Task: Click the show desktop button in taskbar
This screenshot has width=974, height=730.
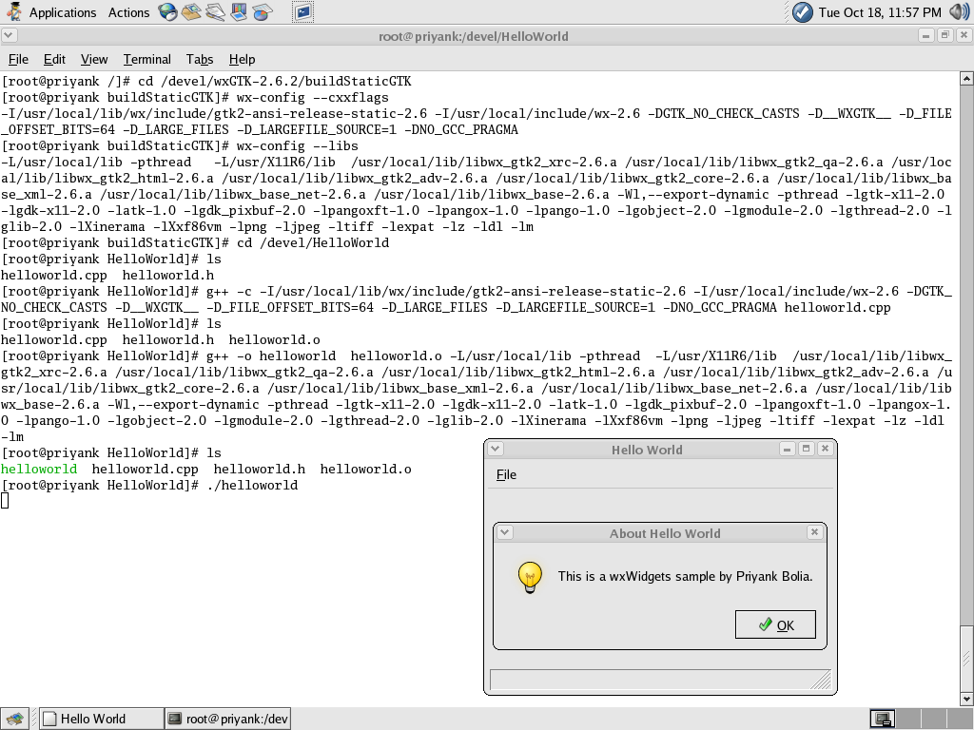Action: tap(15, 719)
